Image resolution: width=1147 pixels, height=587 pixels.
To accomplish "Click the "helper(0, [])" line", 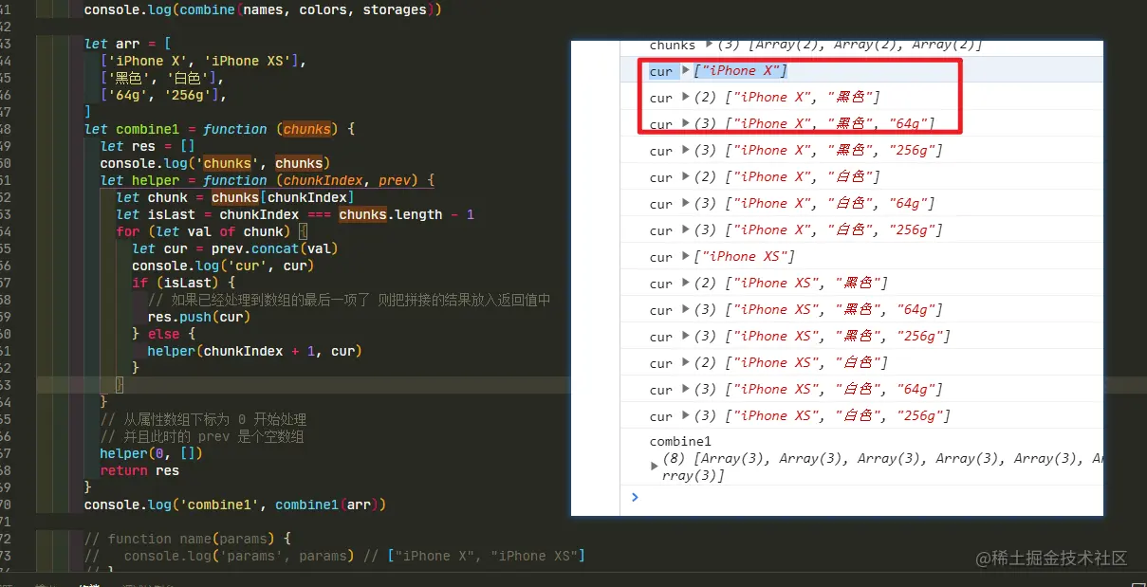I will (151, 453).
